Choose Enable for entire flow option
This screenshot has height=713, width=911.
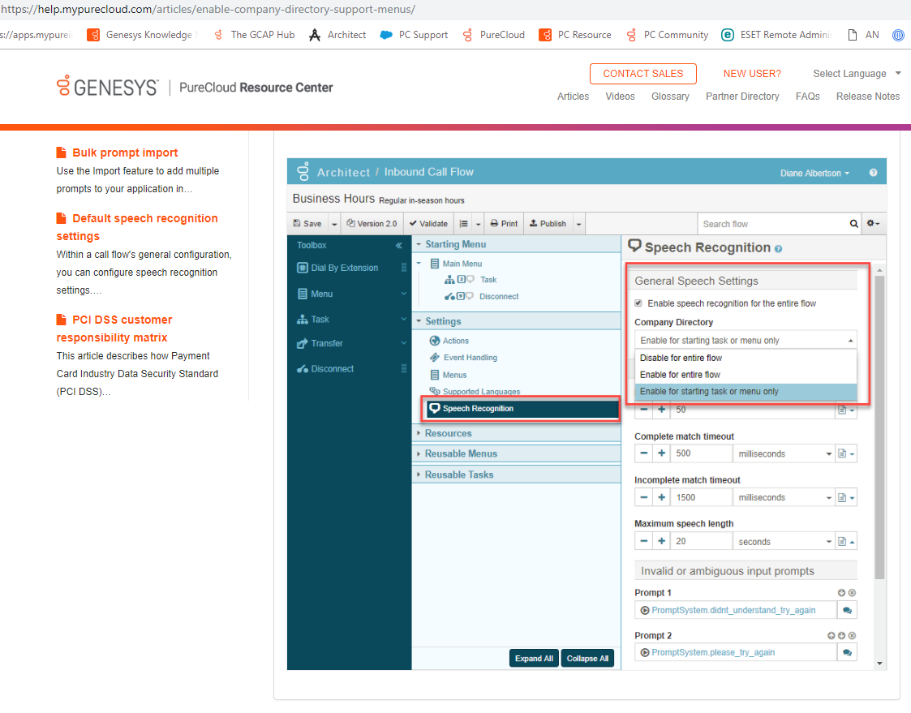click(x=746, y=375)
